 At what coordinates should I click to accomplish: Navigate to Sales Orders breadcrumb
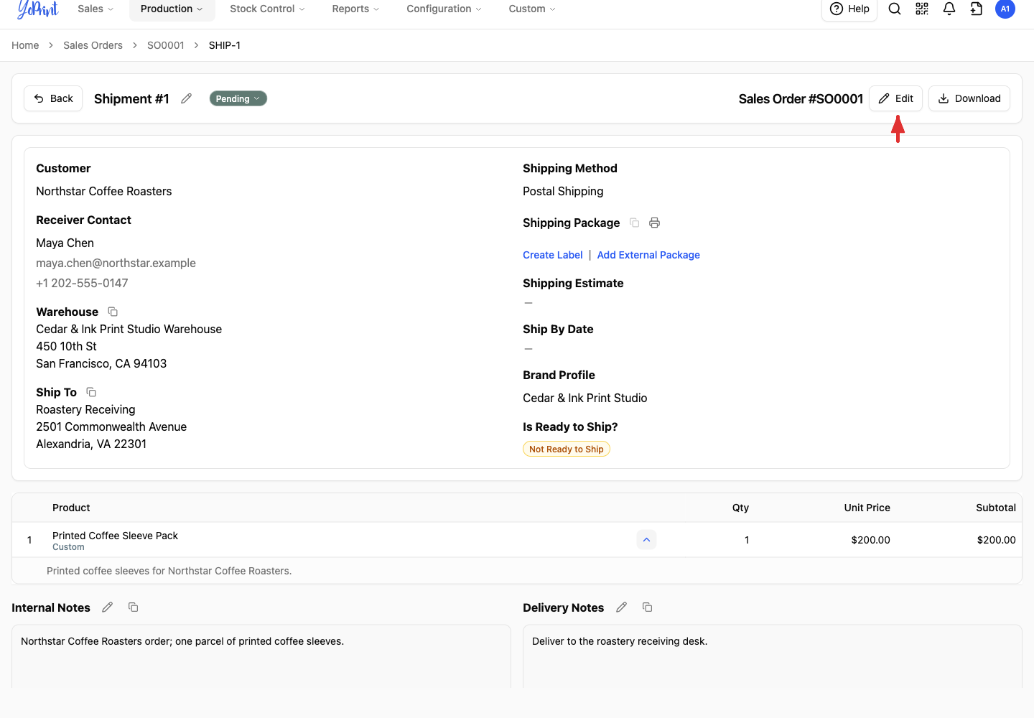click(93, 45)
